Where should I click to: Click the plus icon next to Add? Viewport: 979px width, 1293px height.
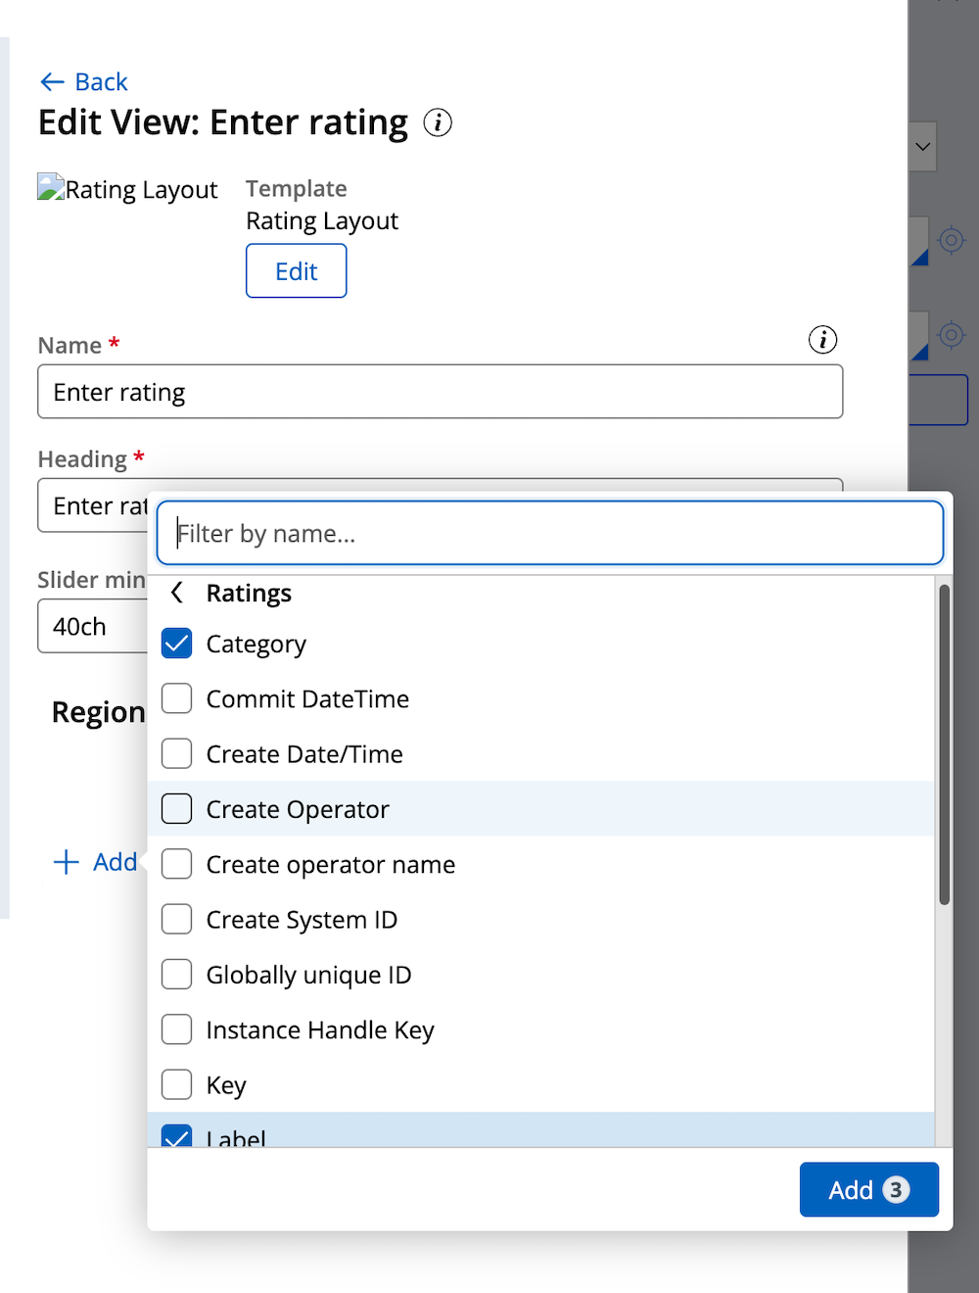(x=66, y=862)
